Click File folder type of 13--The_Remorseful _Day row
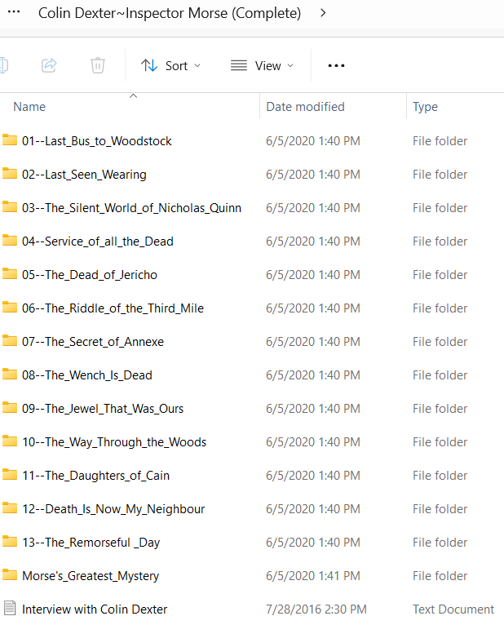The image size is (504, 625). click(440, 543)
